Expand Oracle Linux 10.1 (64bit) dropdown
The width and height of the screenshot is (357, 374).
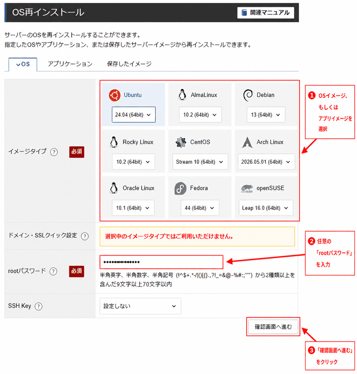133,208
